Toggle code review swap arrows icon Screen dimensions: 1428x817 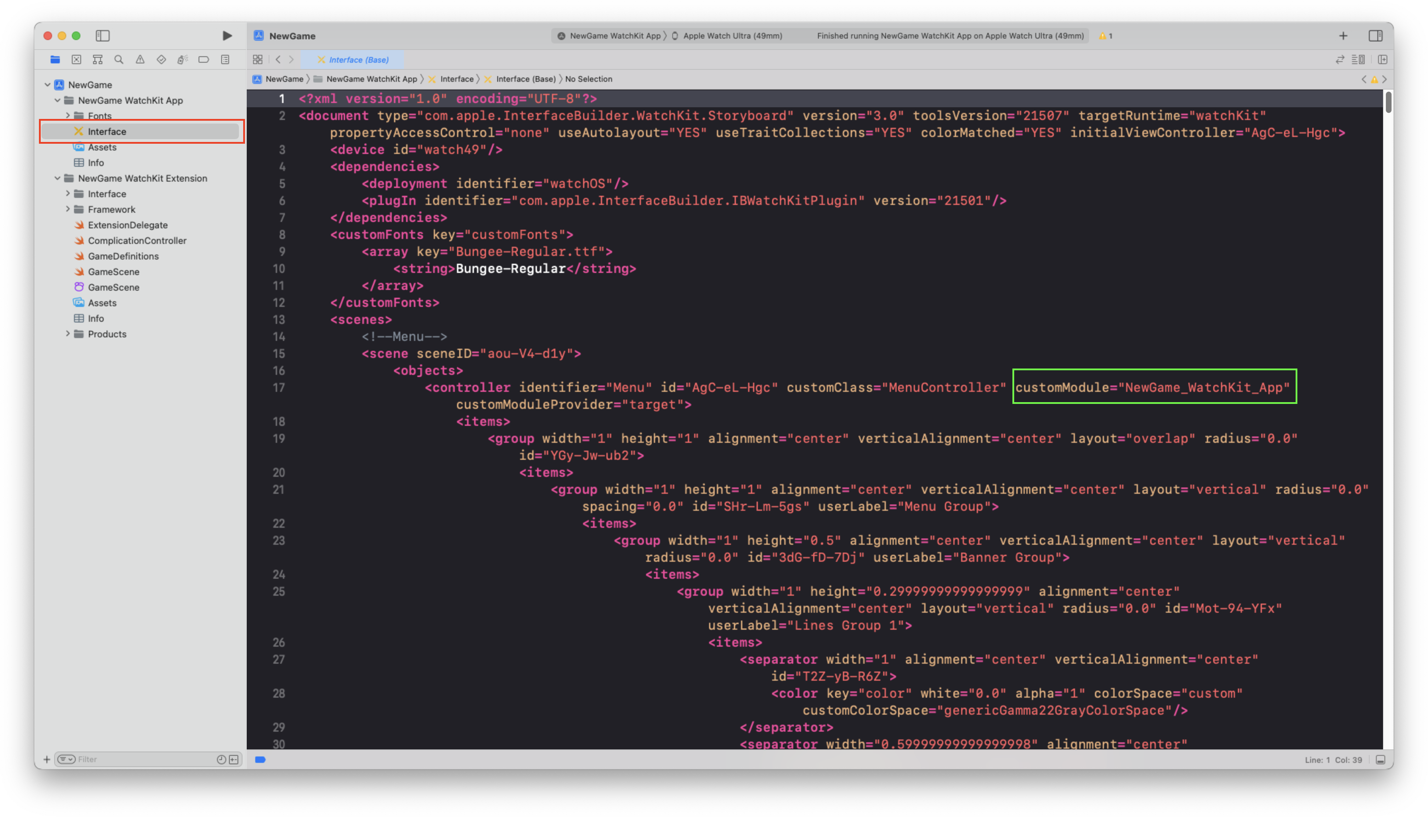[1340, 59]
